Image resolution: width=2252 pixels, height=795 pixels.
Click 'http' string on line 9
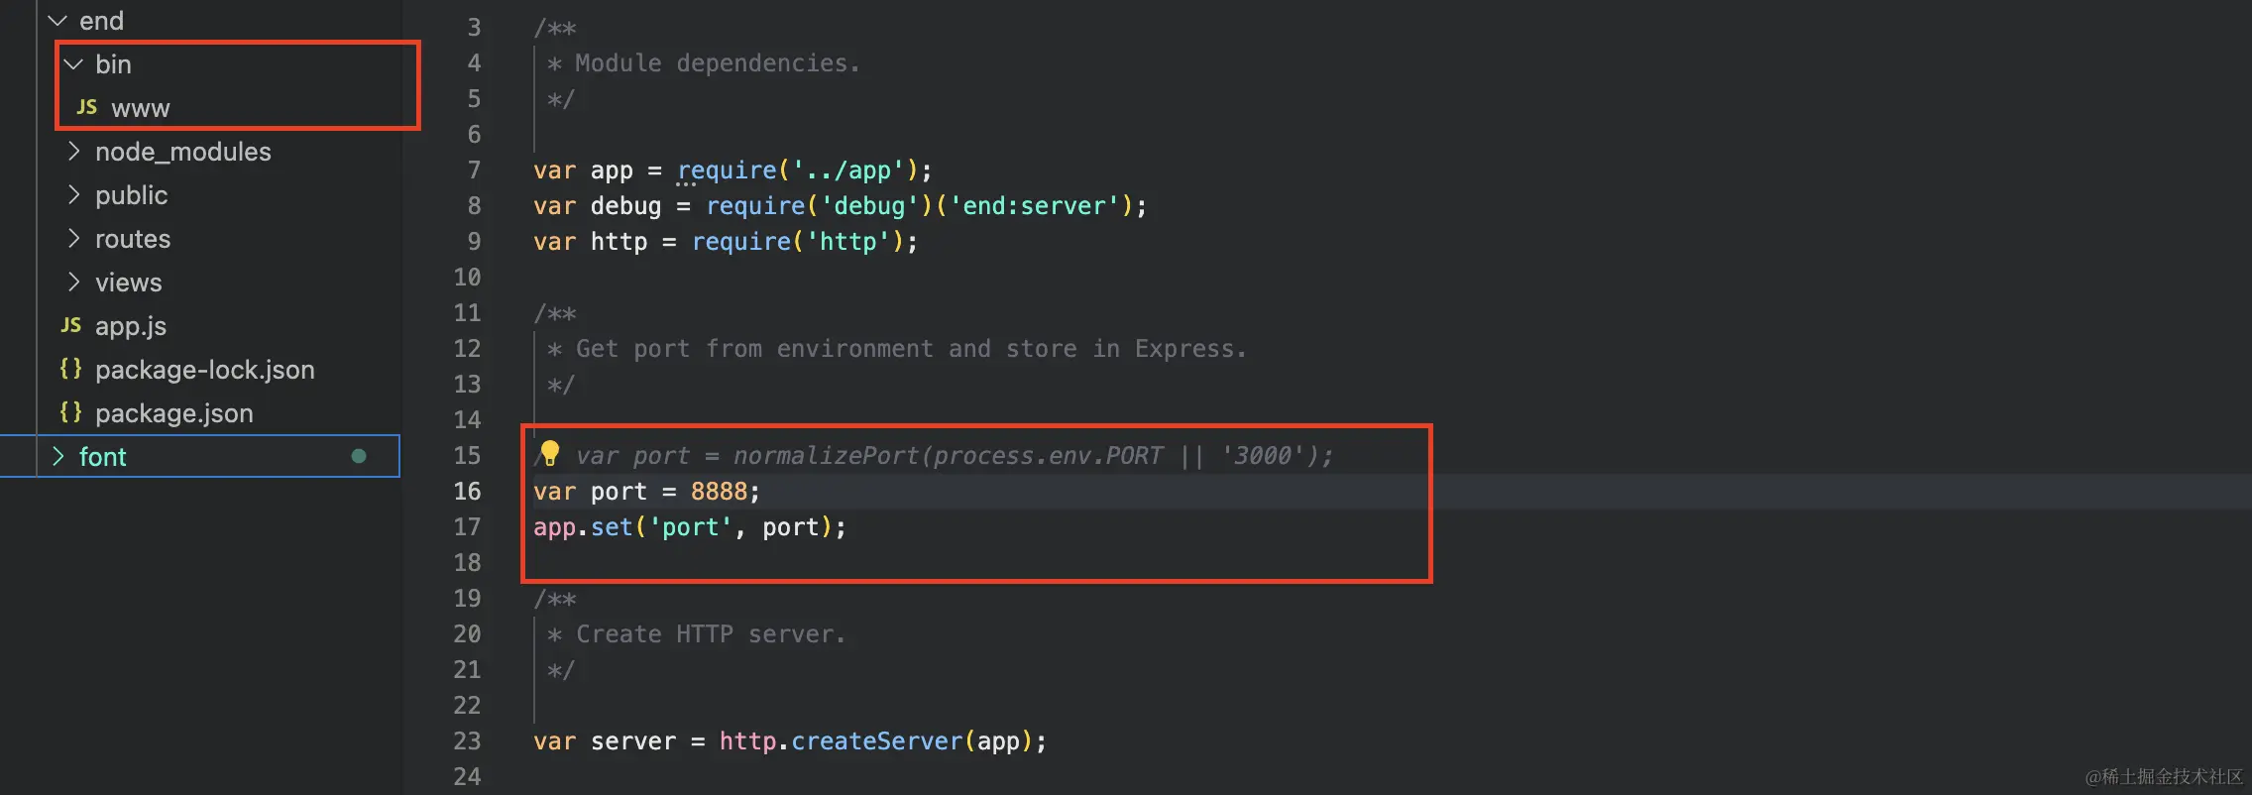(x=848, y=242)
